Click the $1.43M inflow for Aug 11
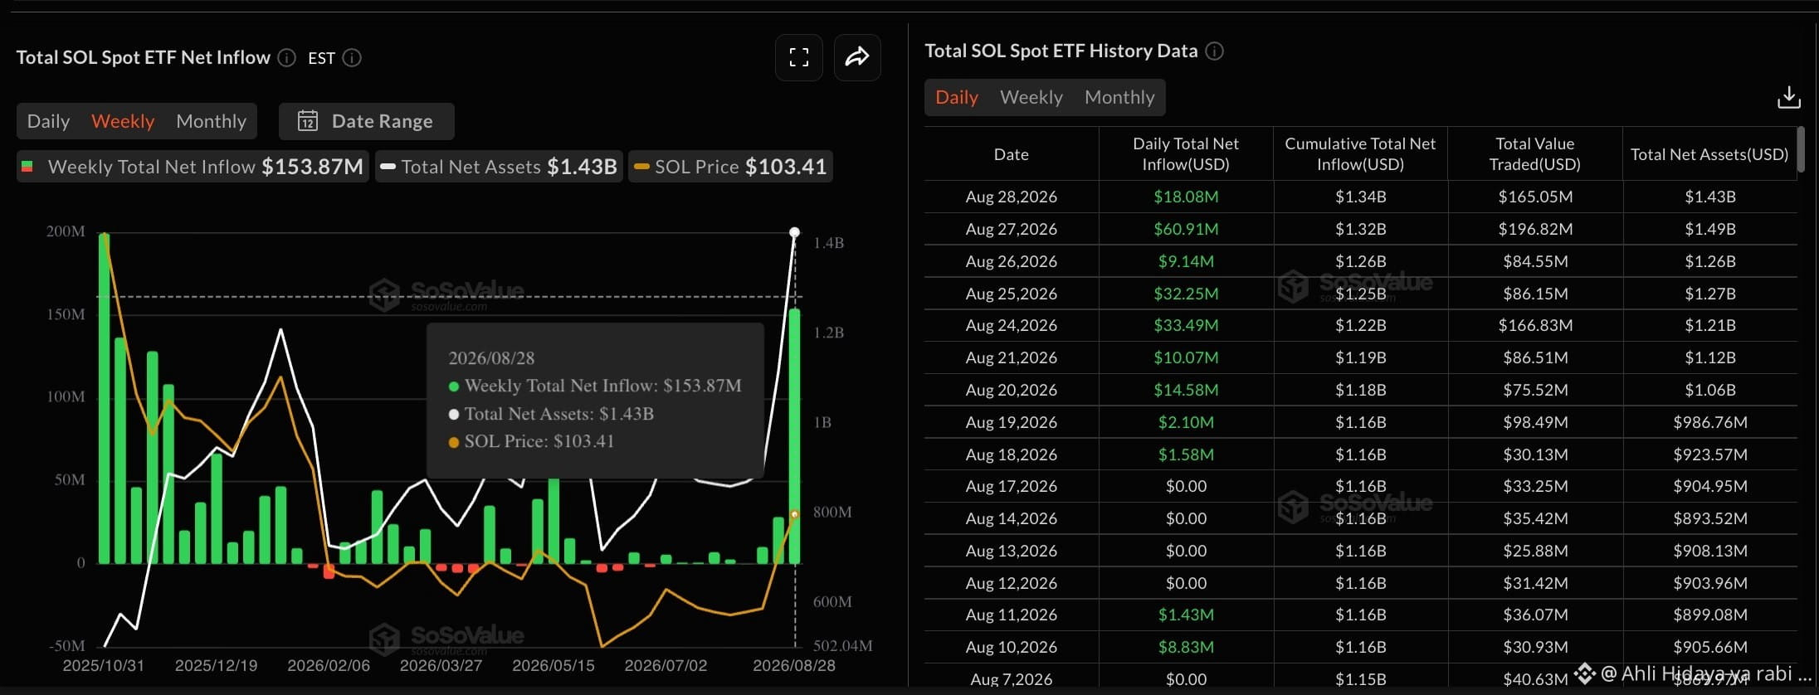 click(x=1186, y=615)
